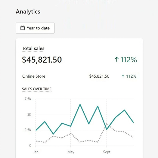Viewport: 158px width, 158px height.
Task: Click the teal line's final data point
Action: pyautogui.click(x=133, y=122)
